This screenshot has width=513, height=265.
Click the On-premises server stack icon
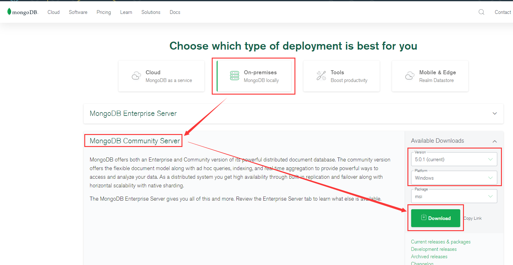(235, 75)
